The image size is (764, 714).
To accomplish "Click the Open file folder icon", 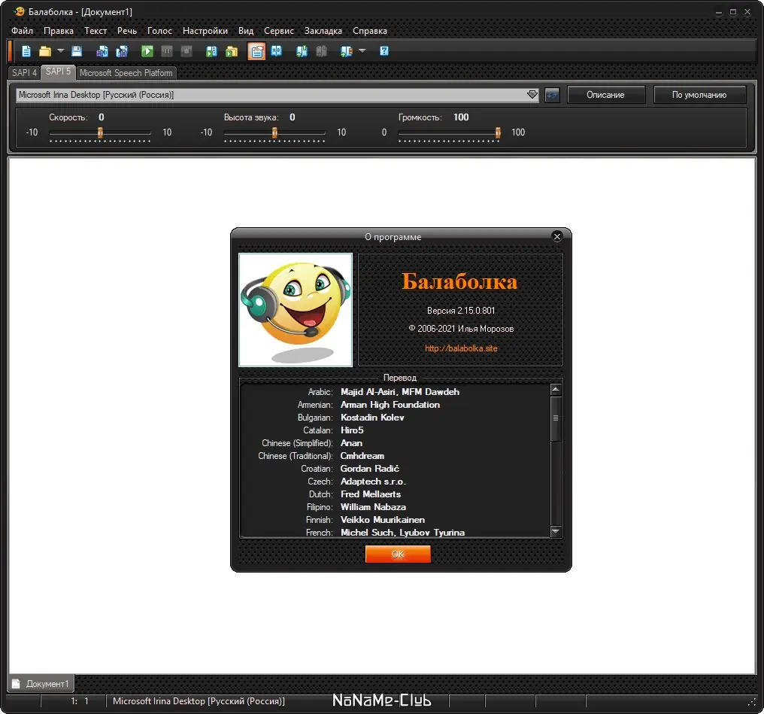I will click(45, 51).
